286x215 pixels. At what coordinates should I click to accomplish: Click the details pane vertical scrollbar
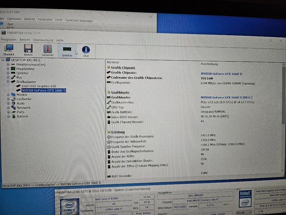(x=284, y=95)
